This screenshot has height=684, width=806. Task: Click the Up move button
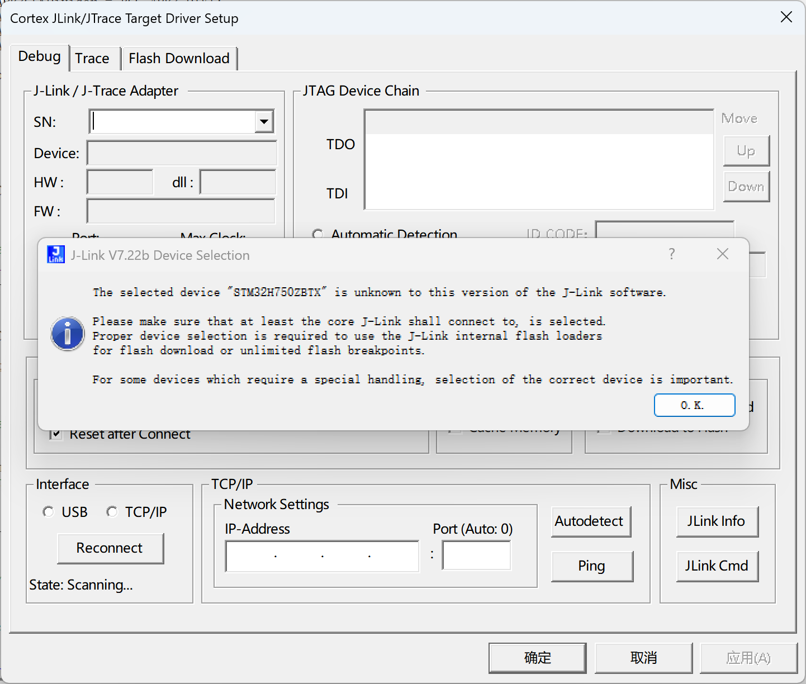(x=746, y=151)
